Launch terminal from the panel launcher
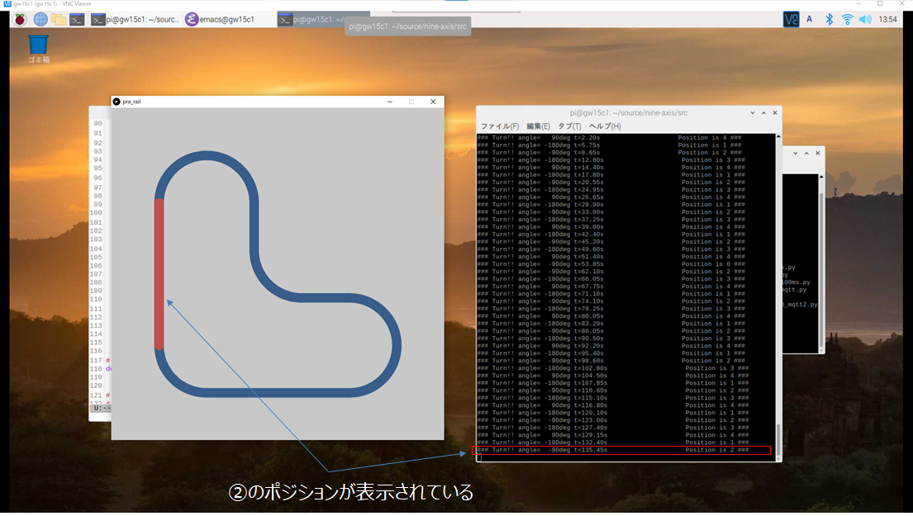The image size is (913, 516). 77,19
